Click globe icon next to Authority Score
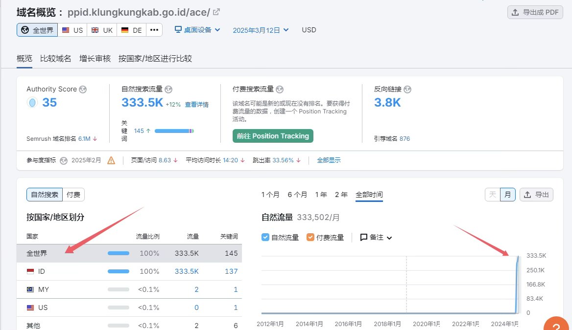The image size is (572, 330). tap(83, 89)
